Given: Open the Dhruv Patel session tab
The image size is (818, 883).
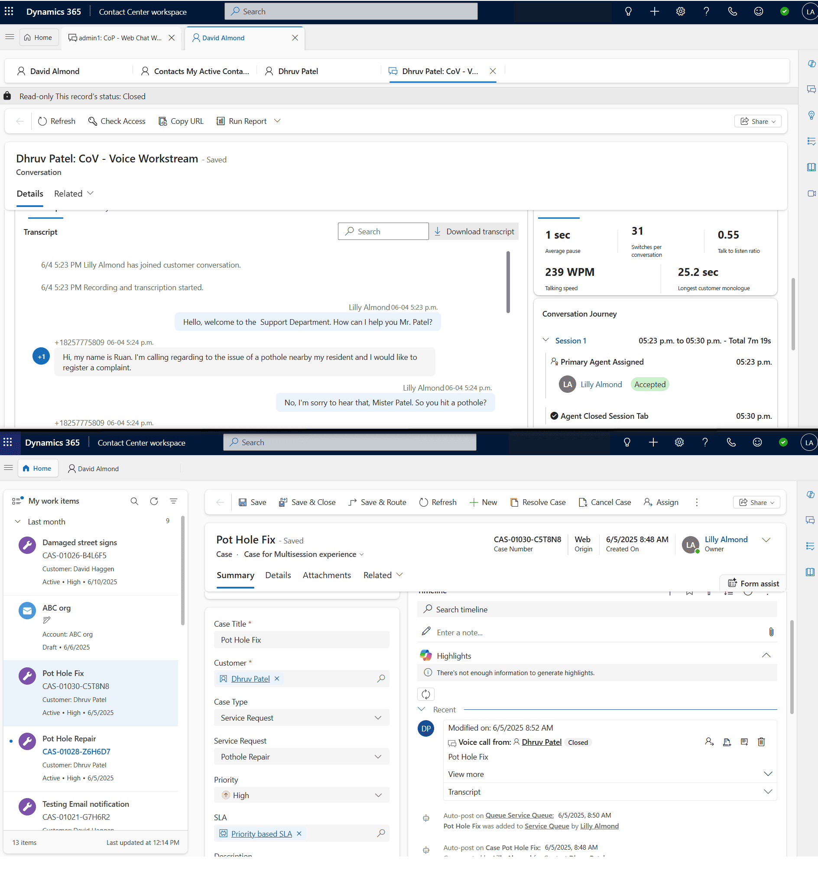Looking at the screenshot, I should click(x=298, y=71).
